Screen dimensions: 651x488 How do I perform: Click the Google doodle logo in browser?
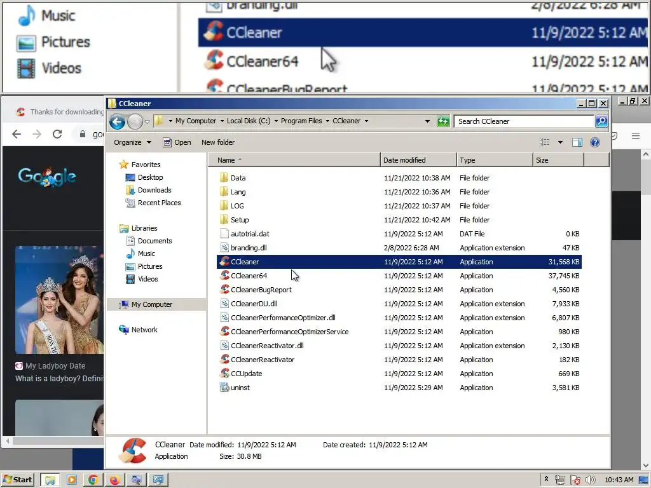click(x=47, y=177)
